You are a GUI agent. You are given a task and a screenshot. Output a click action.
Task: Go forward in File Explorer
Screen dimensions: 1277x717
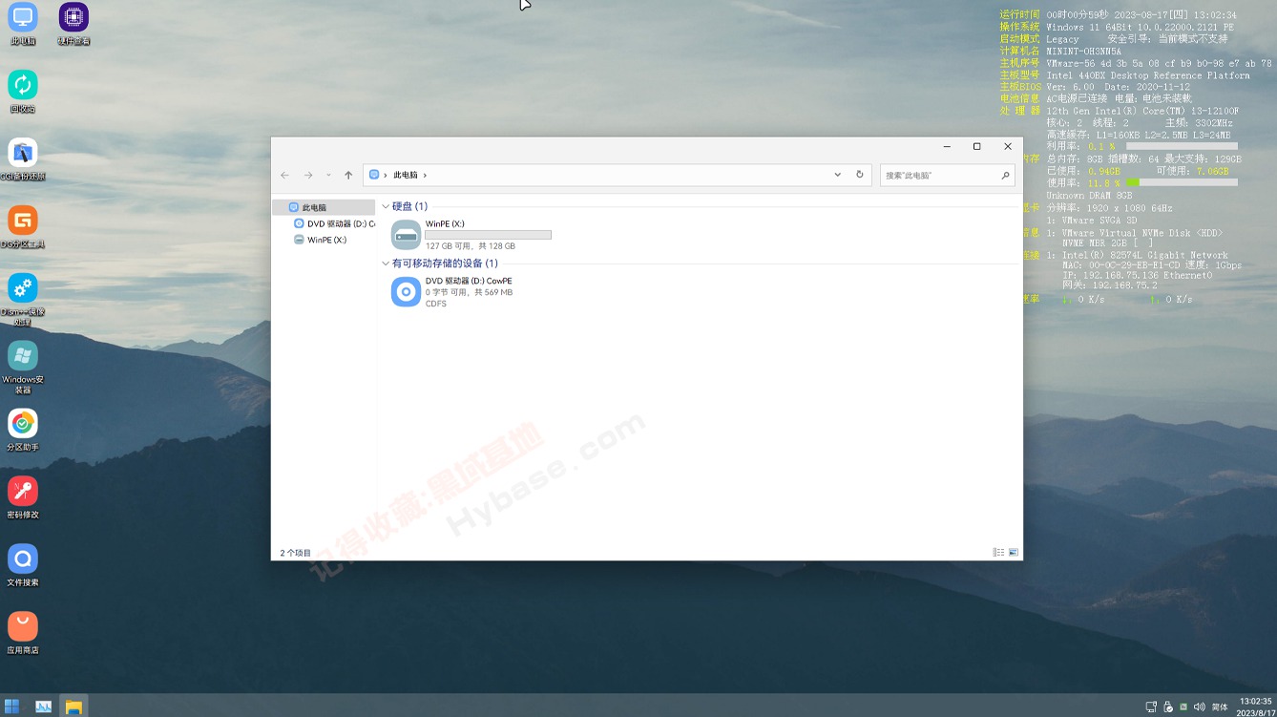click(308, 176)
